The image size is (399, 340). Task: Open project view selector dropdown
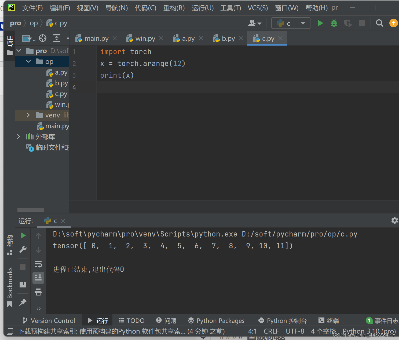click(x=29, y=38)
